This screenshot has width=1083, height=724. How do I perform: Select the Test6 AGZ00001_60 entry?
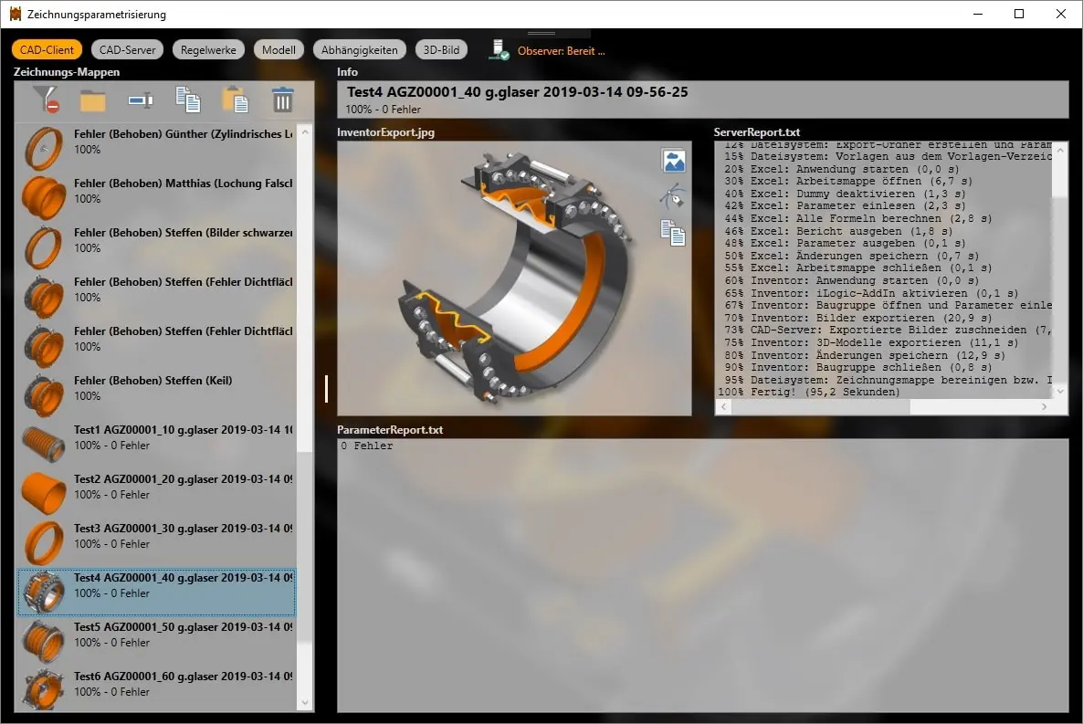(x=155, y=683)
